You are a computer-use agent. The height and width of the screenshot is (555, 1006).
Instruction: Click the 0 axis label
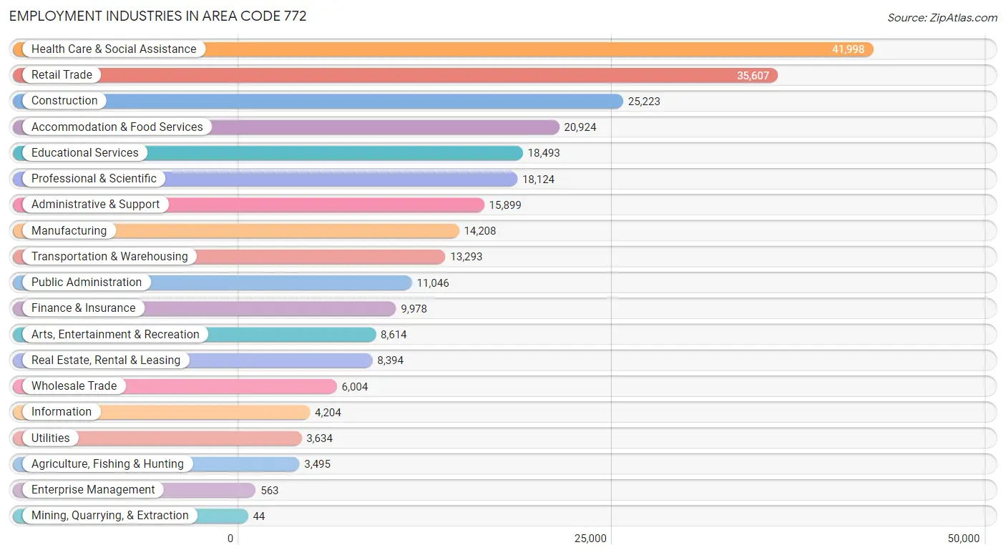coord(230,539)
